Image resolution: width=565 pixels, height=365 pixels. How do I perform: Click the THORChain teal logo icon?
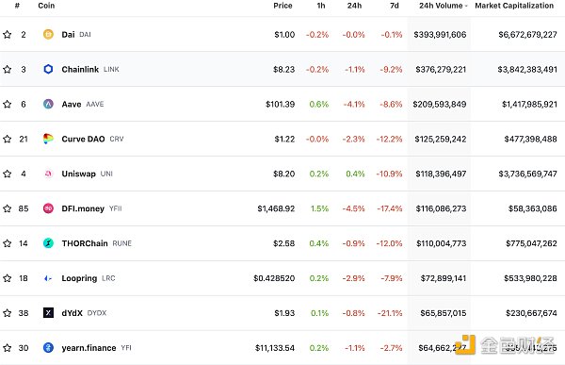click(x=48, y=243)
